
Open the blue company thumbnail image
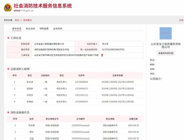coord(166,33)
